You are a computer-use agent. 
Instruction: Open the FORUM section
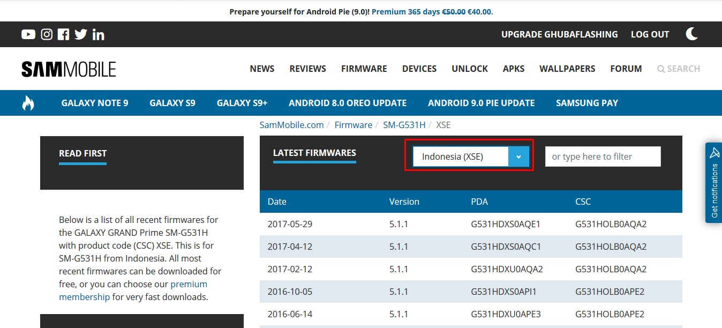(626, 68)
